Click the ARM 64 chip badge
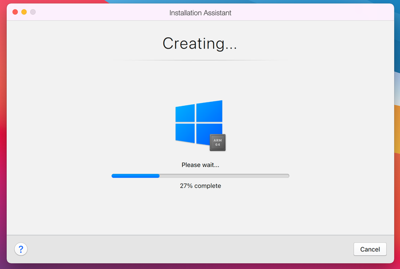Viewport: 400px width, 269px height. 218,143
